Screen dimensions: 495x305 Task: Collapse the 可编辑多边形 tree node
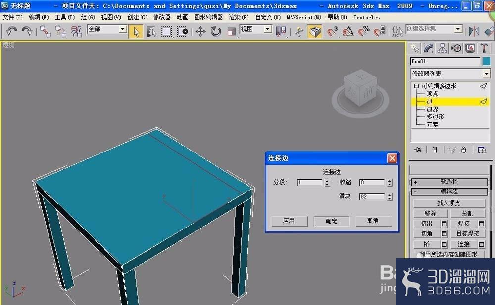tap(416, 86)
